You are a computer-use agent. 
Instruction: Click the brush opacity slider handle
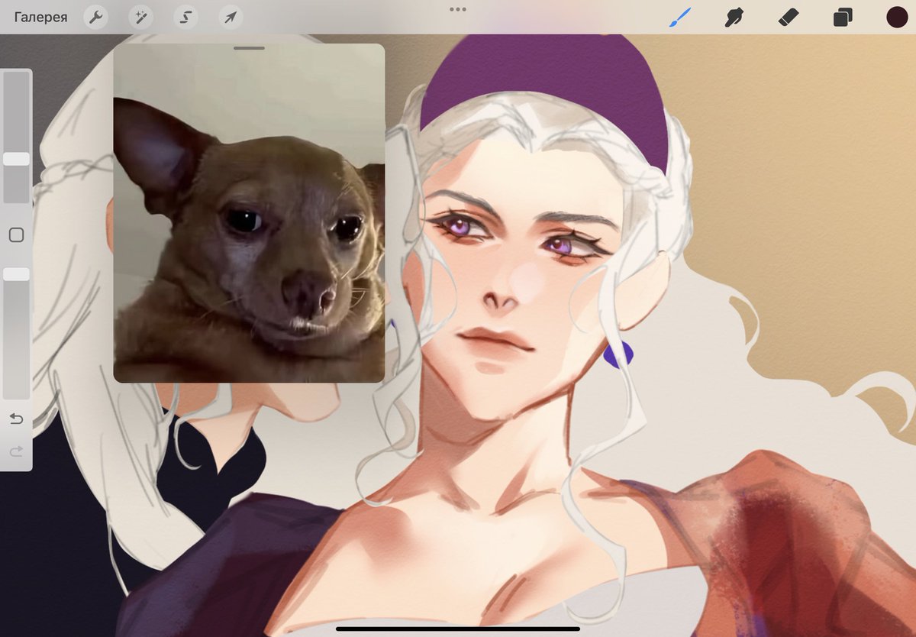click(x=16, y=273)
